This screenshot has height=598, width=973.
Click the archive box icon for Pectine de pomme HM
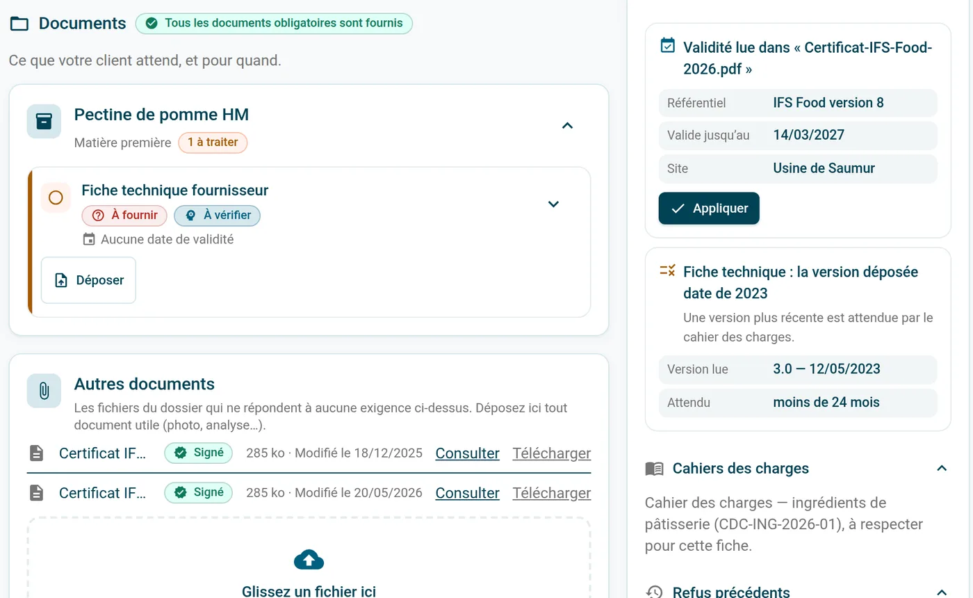click(44, 122)
